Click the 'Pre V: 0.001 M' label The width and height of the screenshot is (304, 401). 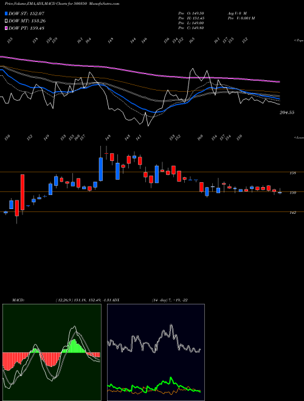point(241,18)
